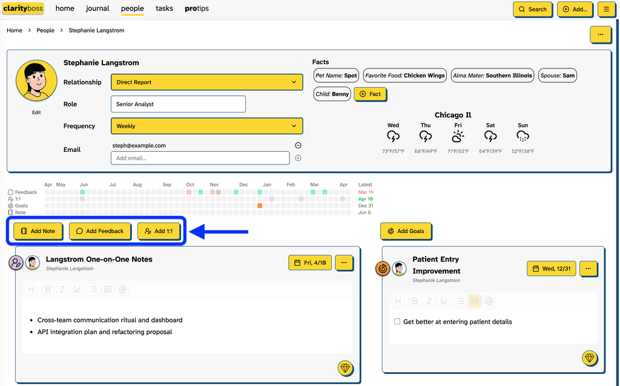The image size is (620, 386).
Task: Check 'Get better at entering patient details'
Action: 397,322
